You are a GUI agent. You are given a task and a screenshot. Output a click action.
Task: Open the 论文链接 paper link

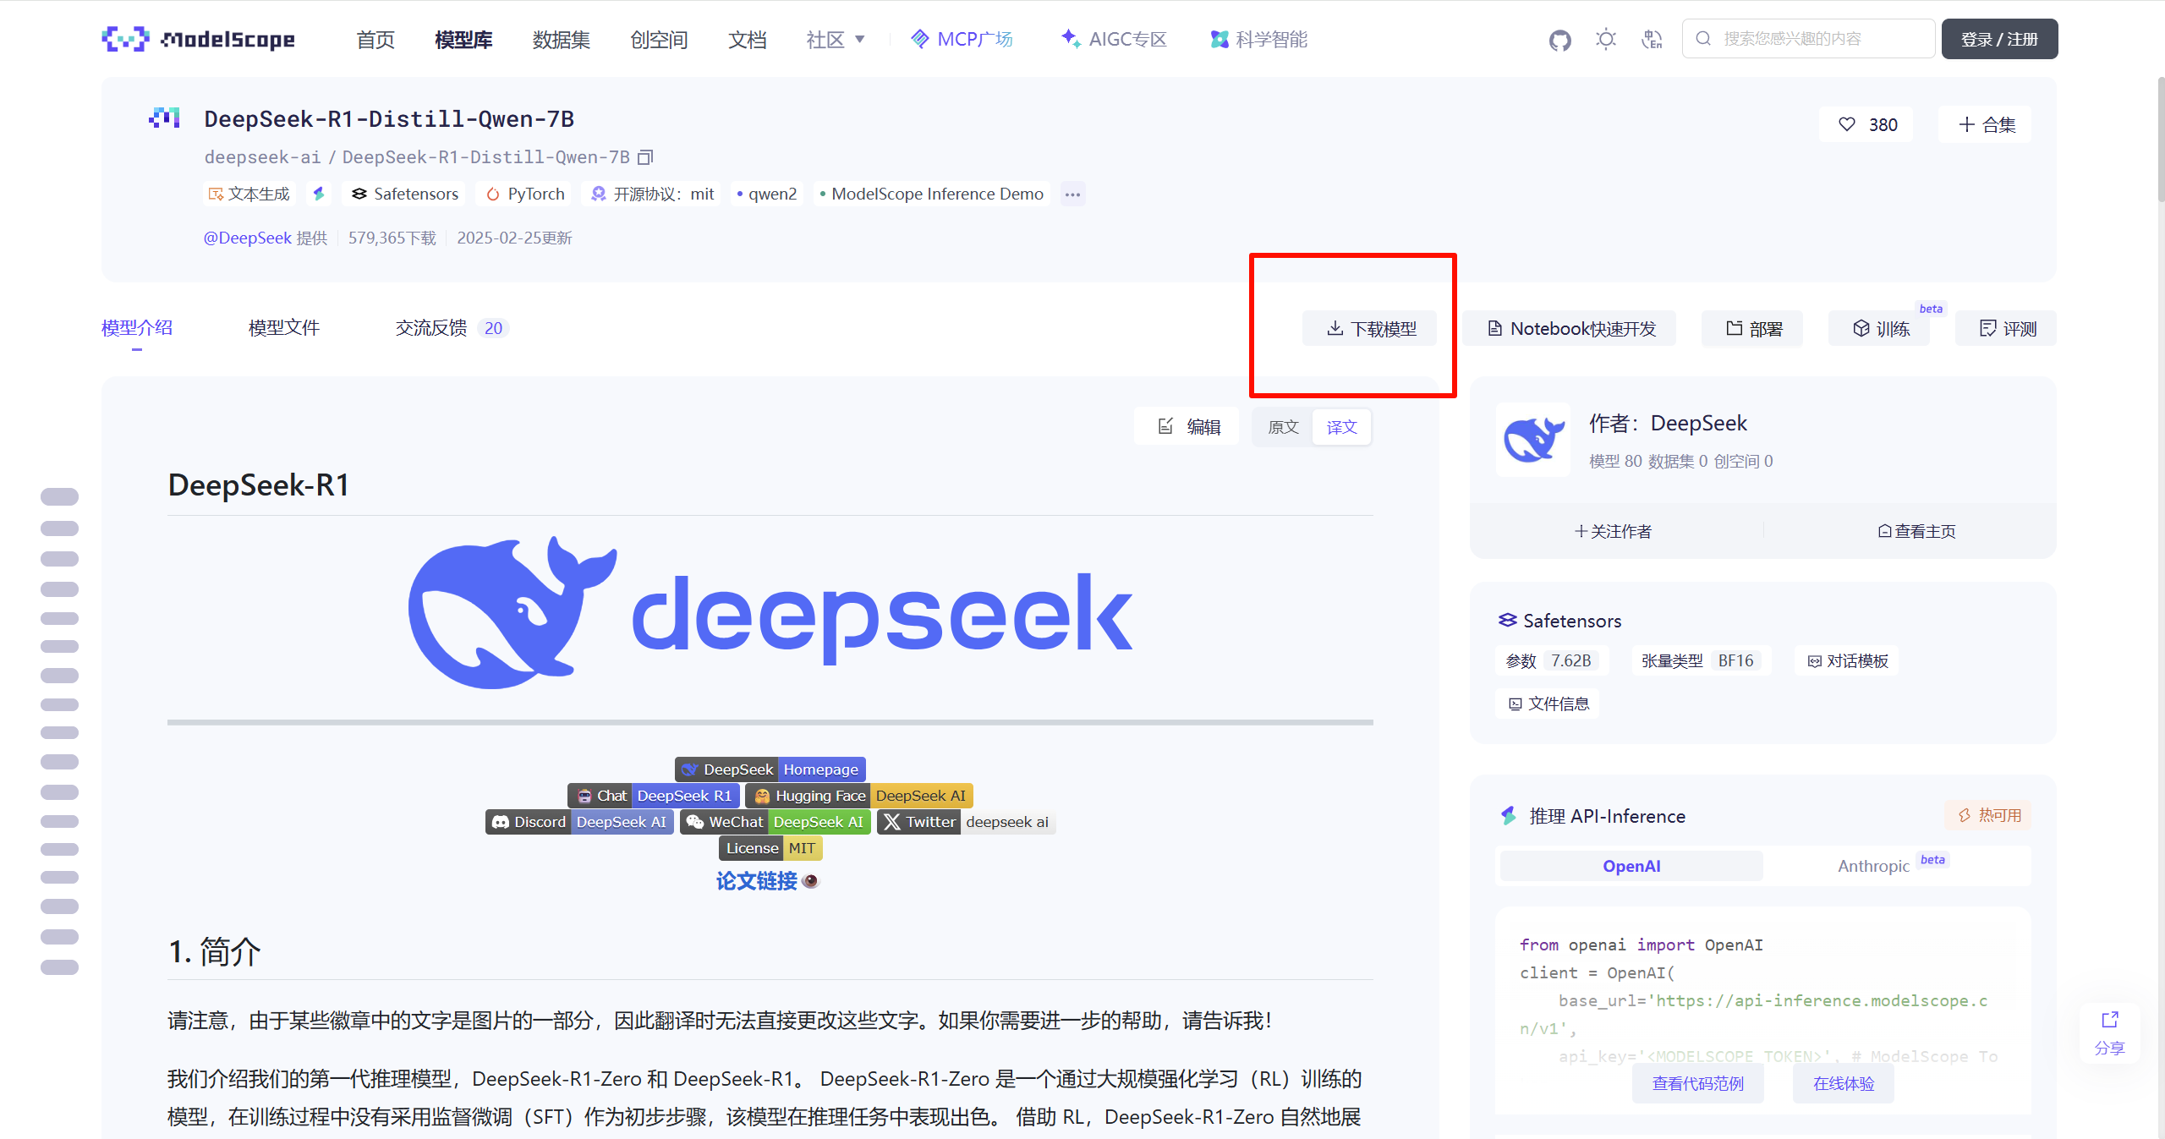click(757, 881)
